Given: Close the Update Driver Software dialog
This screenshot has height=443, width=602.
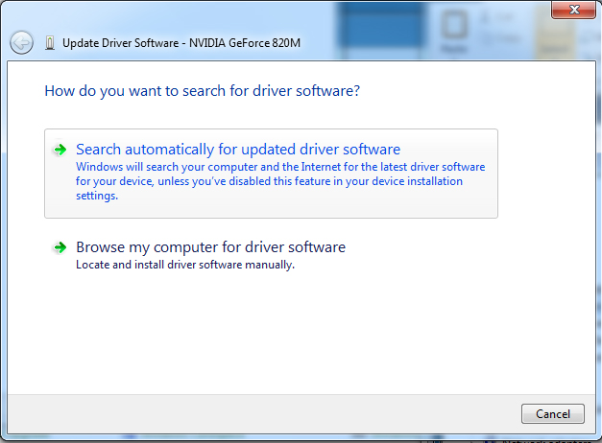Looking at the screenshot, I should pos(574,10).
